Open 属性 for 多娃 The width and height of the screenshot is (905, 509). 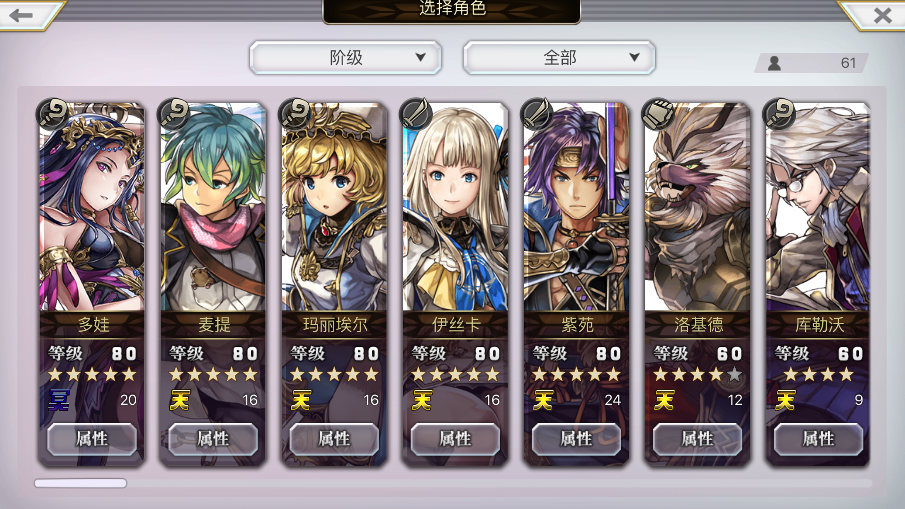[x=92, y=439]
